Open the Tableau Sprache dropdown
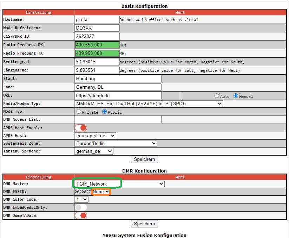Image resolution: width=289 pixels, height=238 pixels. 94,151
